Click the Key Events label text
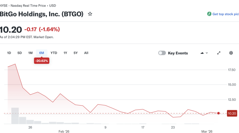 tap(178, 53)
